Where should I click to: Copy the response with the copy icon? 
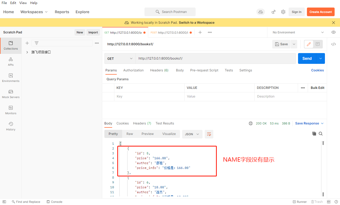pos(314,134)
